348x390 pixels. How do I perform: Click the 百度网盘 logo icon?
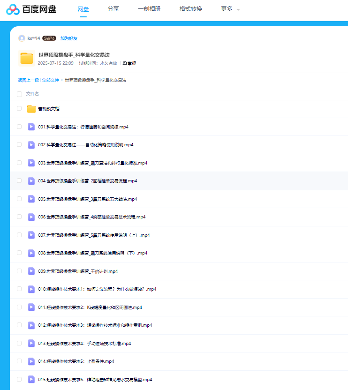(13, 9)
